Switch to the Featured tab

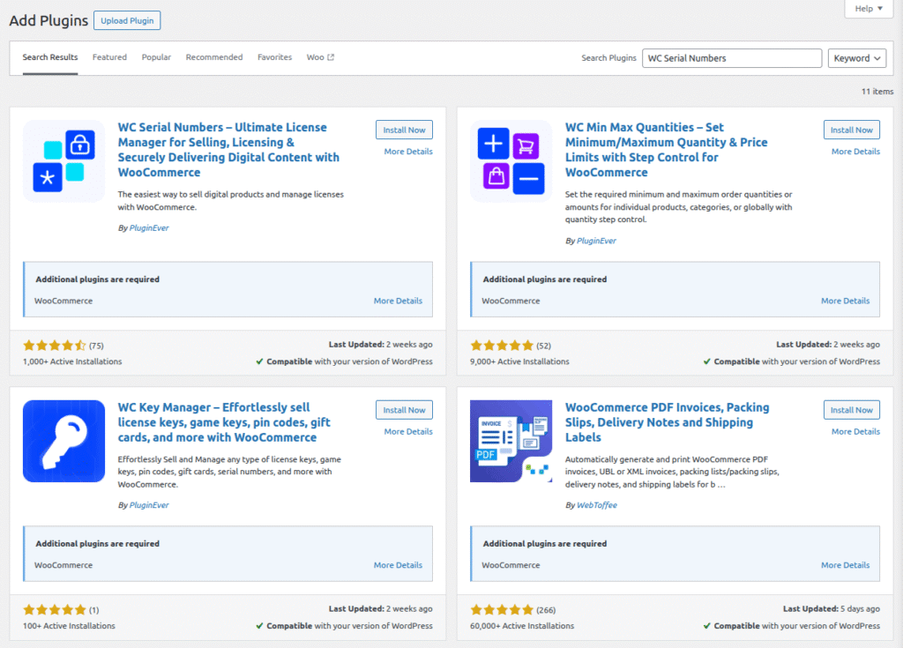coord(109,57)
